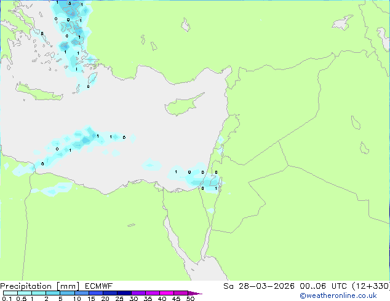The image size is (390, 301).
Task: Click the 1–2 mm legend swatch
Action: 39,293
